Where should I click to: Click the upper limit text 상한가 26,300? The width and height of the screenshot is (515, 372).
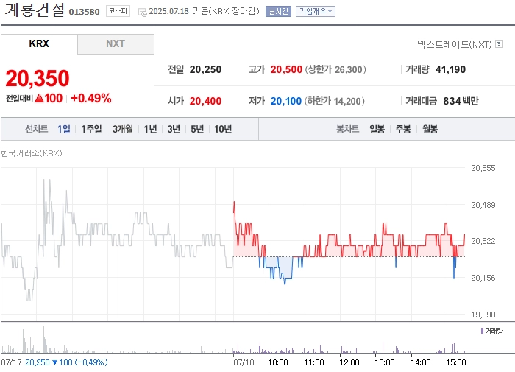point(335,69)
